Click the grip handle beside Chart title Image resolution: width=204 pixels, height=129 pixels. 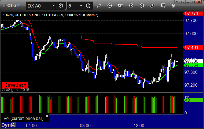pos(4,5)
